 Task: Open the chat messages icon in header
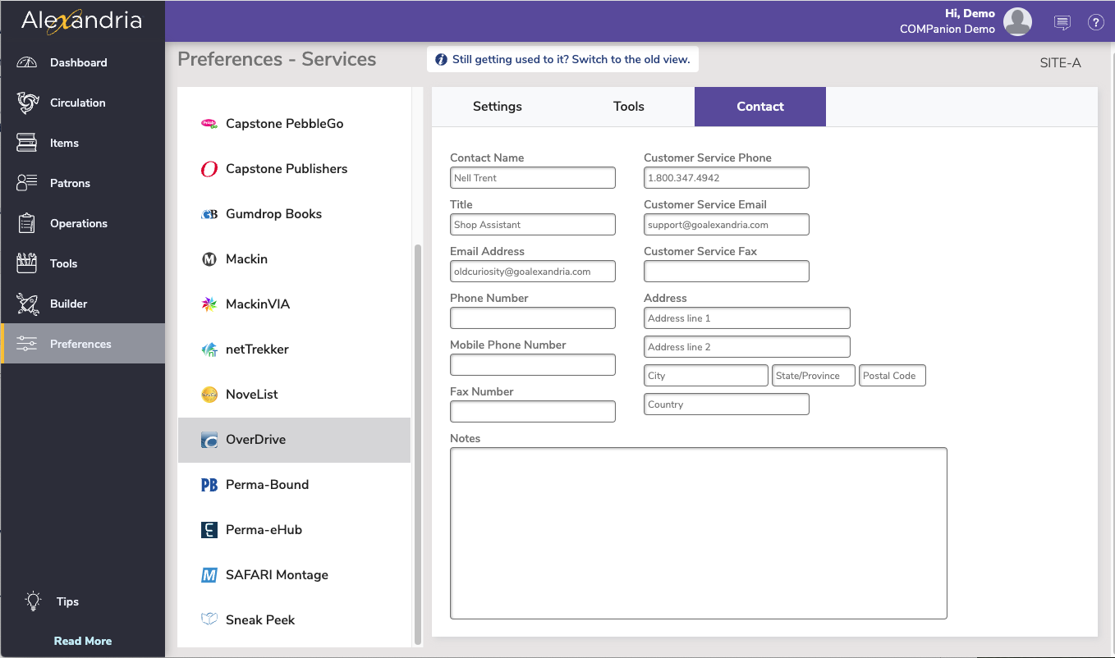click(1062, 22)
